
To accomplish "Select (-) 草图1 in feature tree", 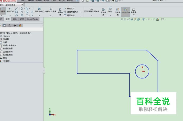I will coord(7,61).
